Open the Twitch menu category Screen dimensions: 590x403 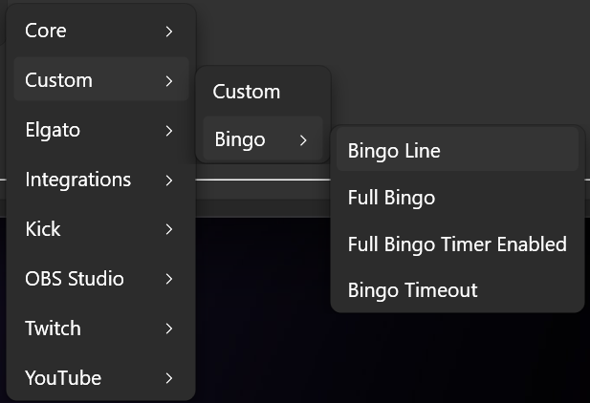point(53,329)
